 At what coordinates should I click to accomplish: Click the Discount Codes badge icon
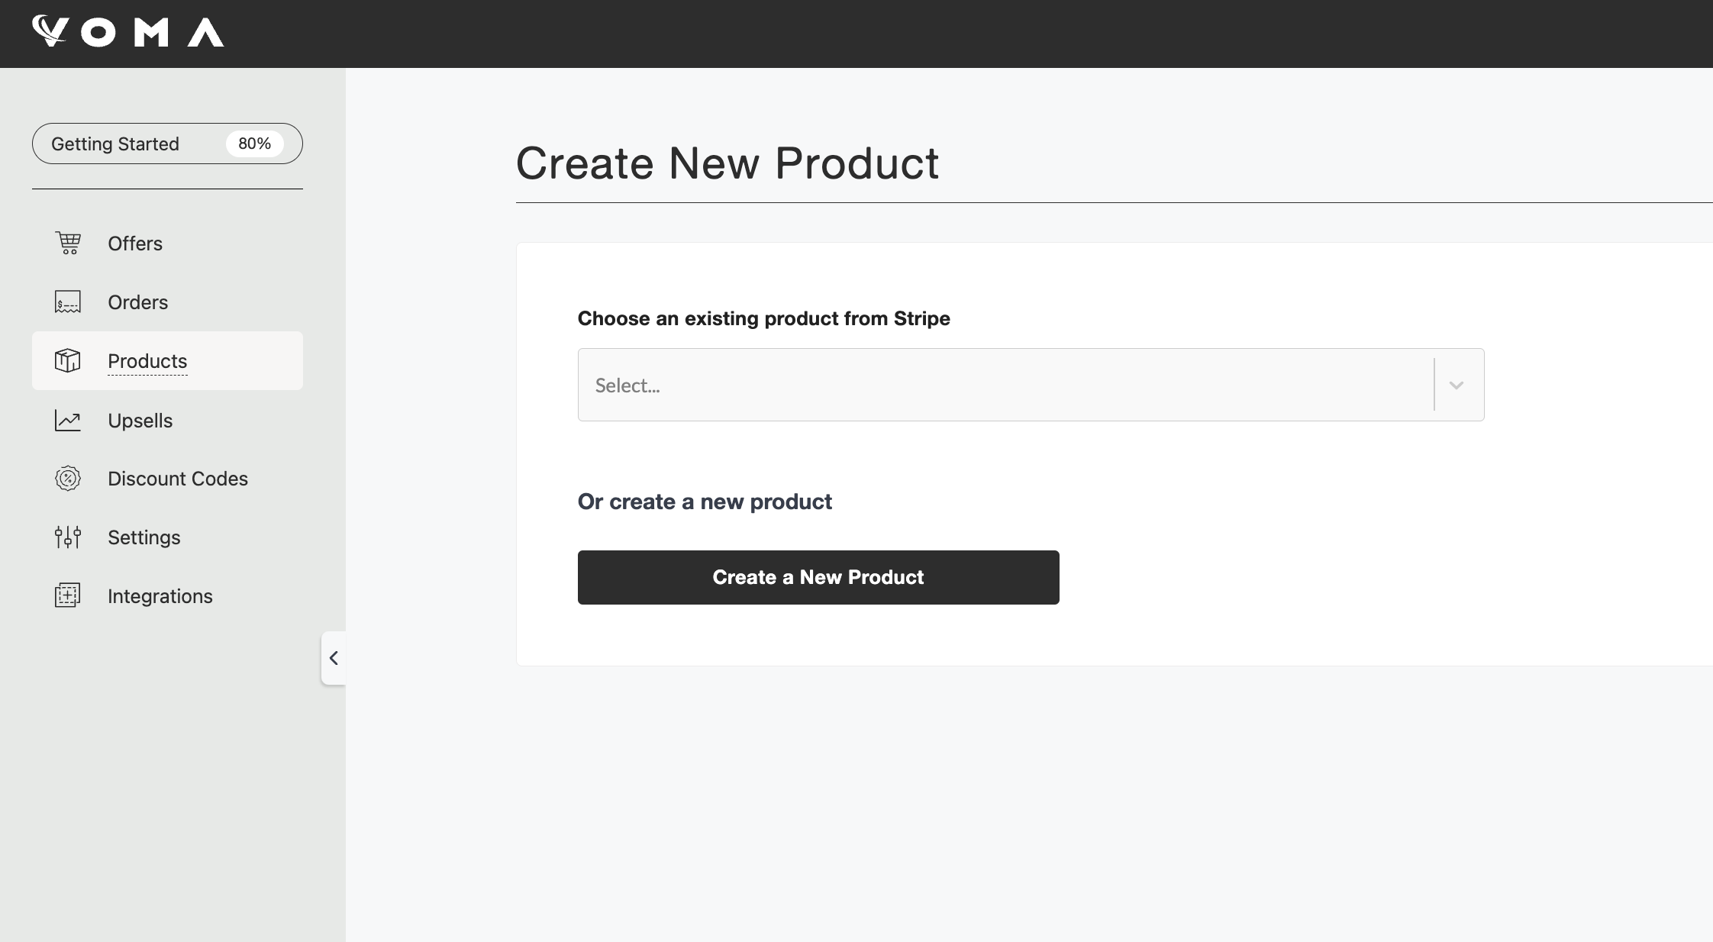[68, 479]
